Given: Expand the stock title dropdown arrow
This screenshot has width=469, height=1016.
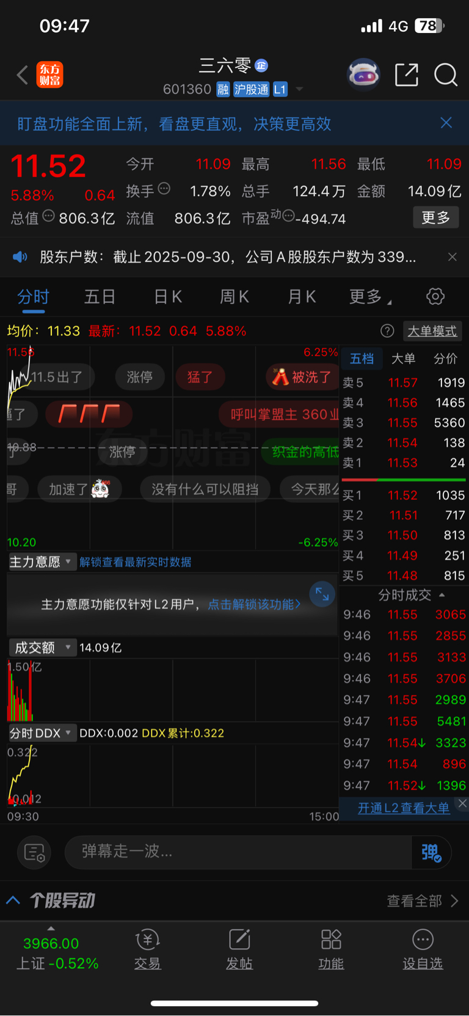Looking at the screenshot, I should (299, 89).
